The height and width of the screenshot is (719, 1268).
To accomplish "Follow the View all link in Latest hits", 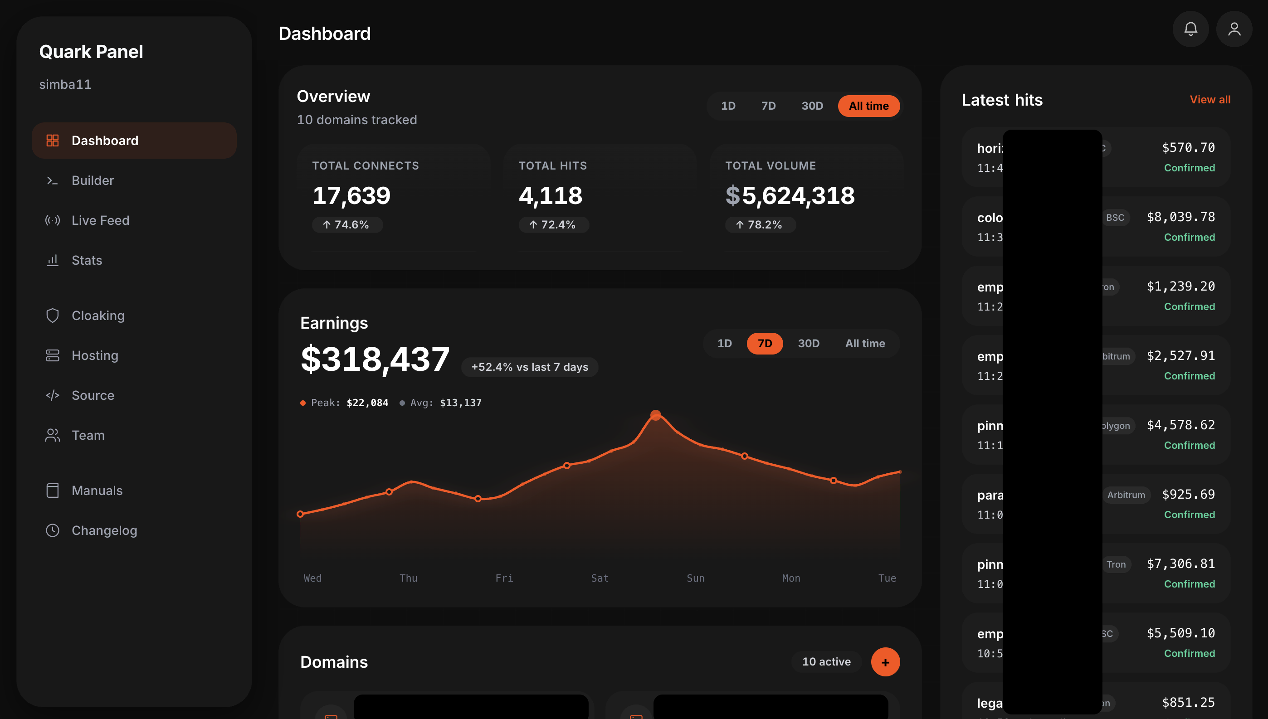I will [x=1209, y=99].
